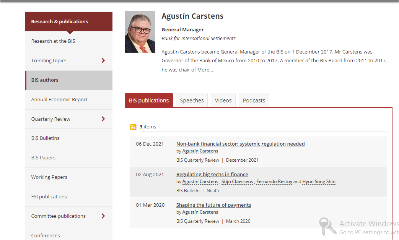Click the More ... link in the bio

(206, 70)
